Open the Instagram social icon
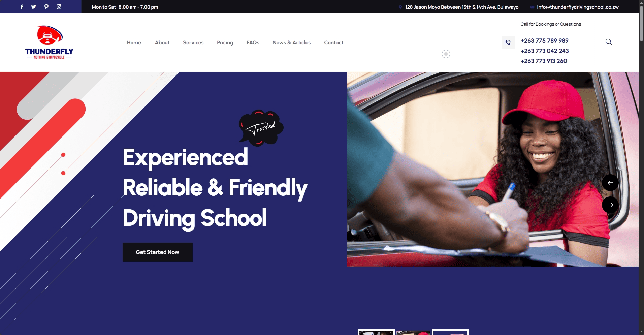 click(59, 7)
